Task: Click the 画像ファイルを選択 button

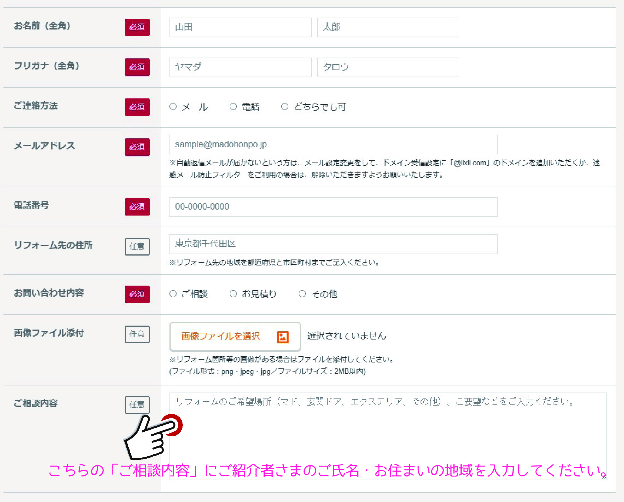Action: (x=235, y=336)
